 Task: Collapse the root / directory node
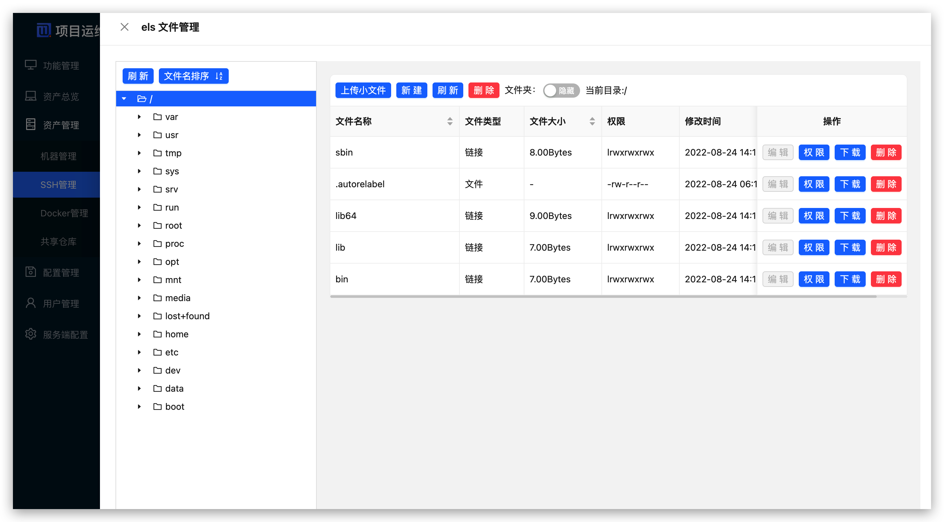(124, 99)
